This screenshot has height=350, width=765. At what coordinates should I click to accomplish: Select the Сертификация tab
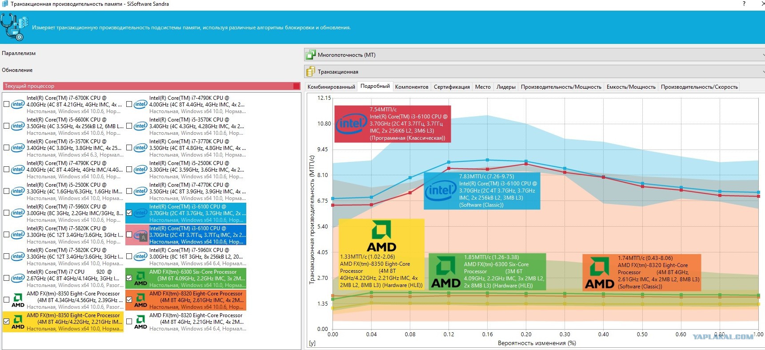click(x=452, y=87)
